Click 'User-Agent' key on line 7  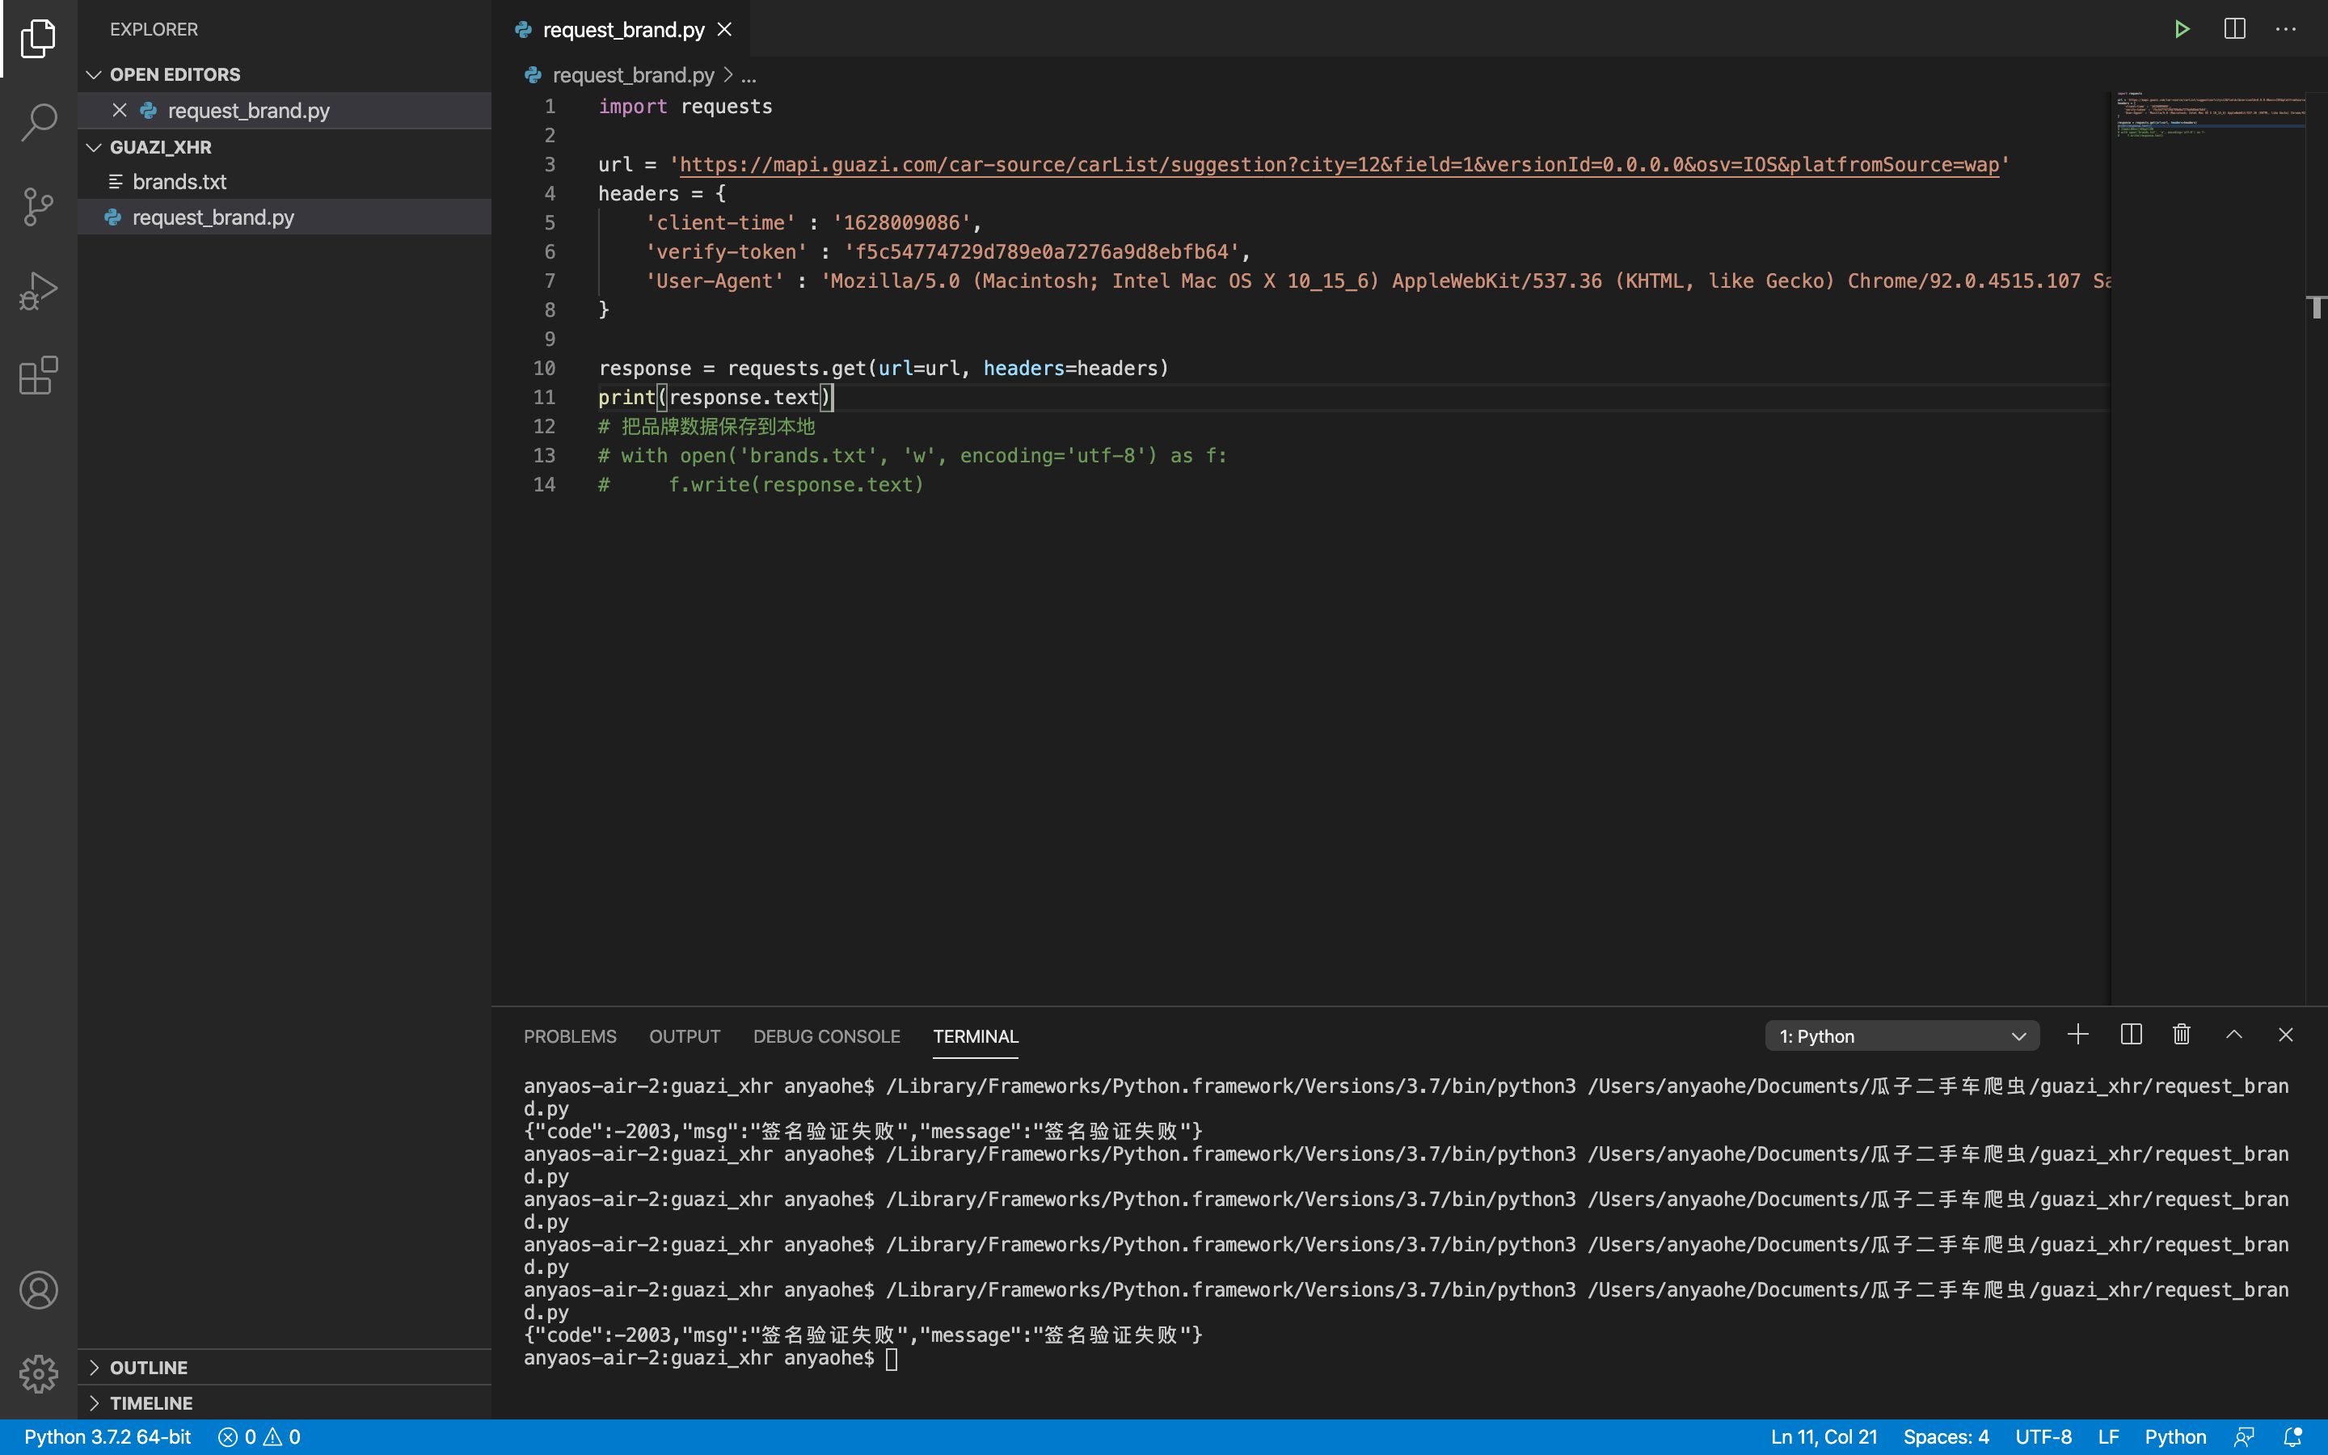715,281
